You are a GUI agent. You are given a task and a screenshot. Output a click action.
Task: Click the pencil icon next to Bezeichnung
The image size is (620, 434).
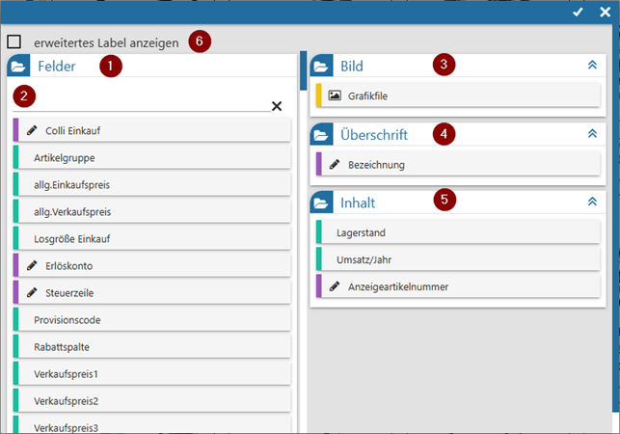click(x=335, y=165)
